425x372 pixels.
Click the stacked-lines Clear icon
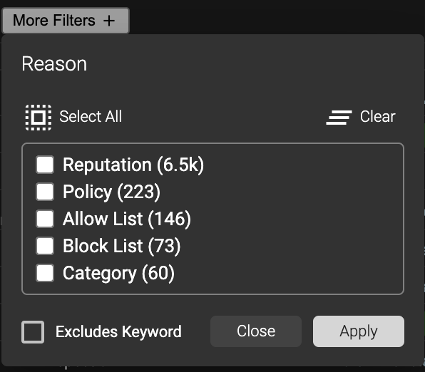pos(339,118)
